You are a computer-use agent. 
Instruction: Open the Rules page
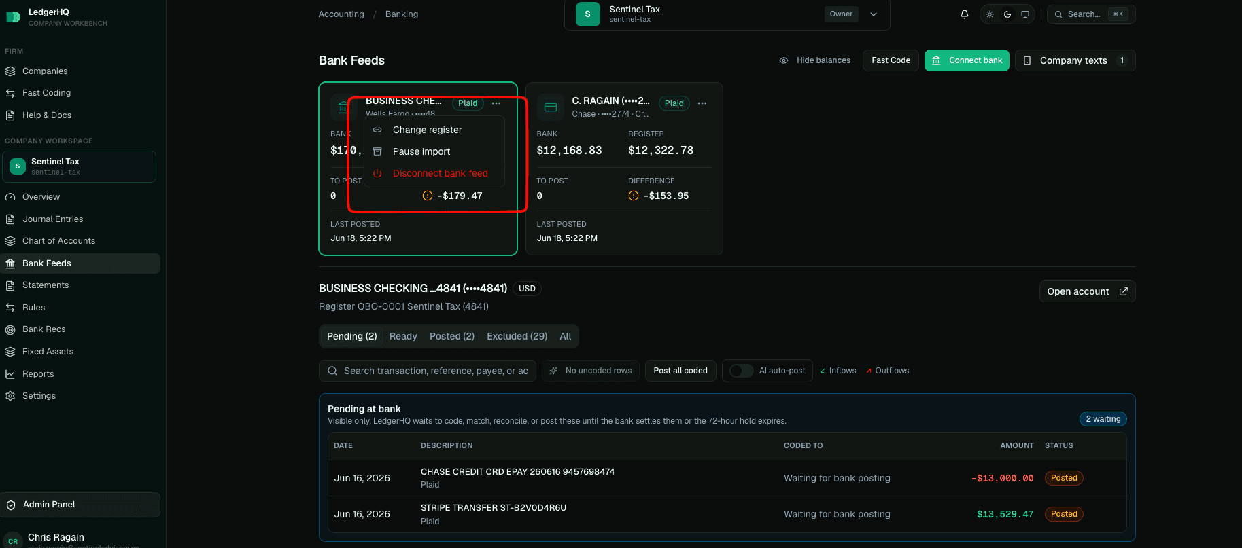coord(80,308)
